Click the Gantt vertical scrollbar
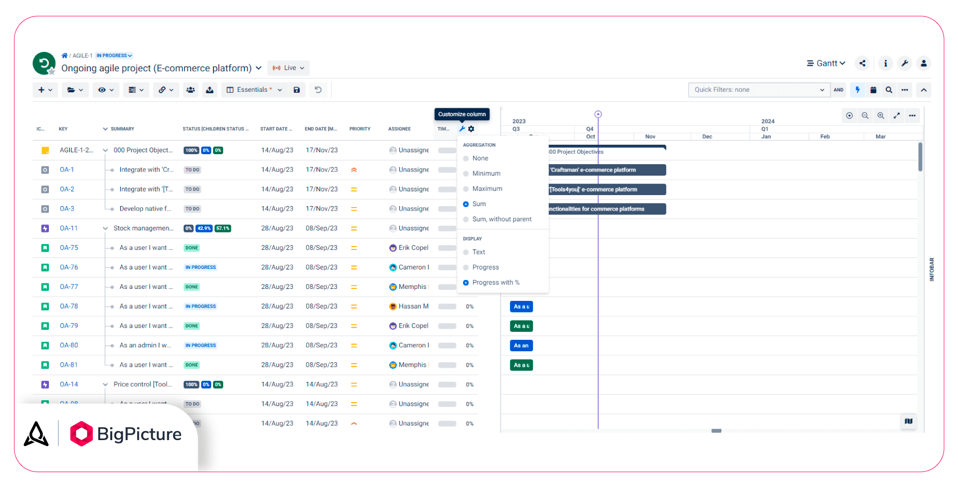This screenshot has height=488, width=958. (x=920, y=157)
